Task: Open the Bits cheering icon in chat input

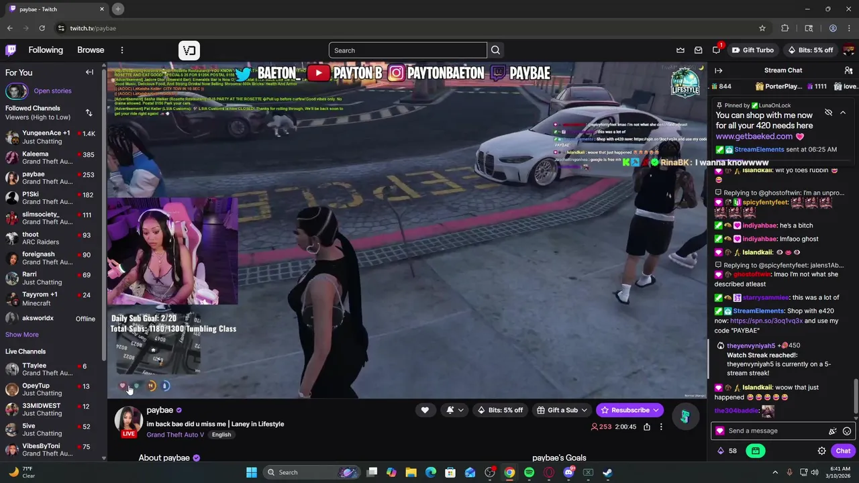Action: tap(833, 431)
